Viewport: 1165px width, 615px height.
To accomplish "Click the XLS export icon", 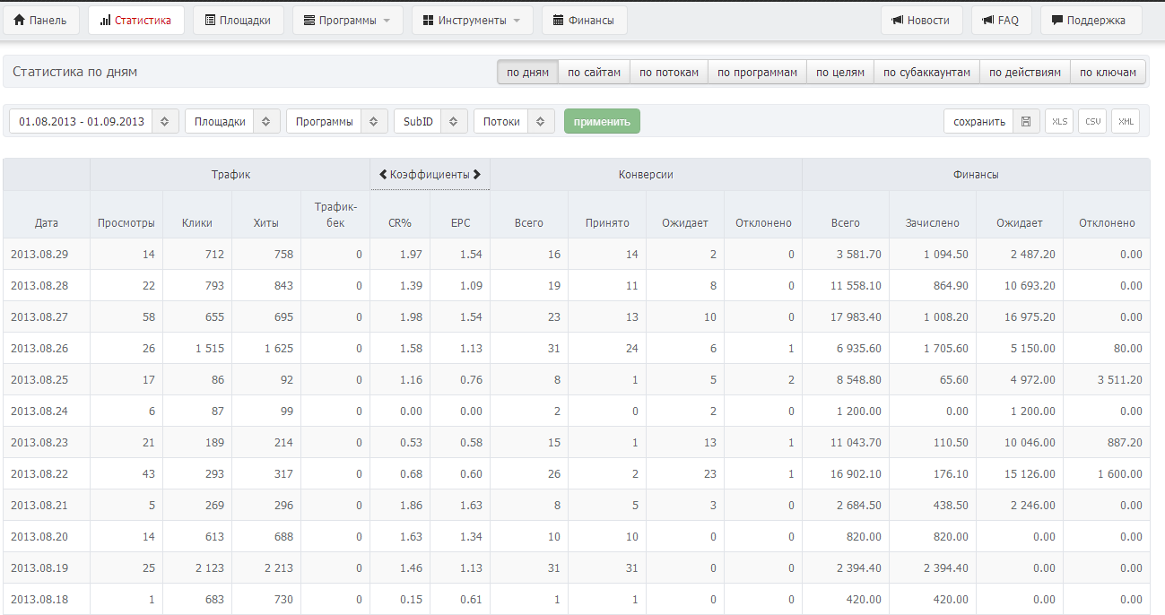I will point(1059,121).
